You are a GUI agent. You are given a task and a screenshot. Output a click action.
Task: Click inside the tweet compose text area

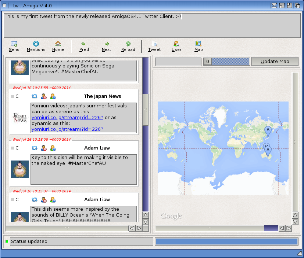pos(152,25)
